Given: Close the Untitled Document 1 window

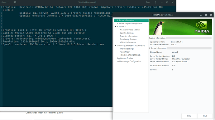Looking at the screenshot, I should point(173,2).
